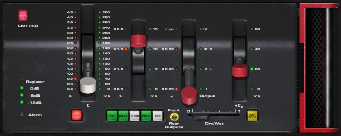This screenshot has width=341, height=136.
Task: Click the yellow WET SOLO button
Action: coord(253,116)
